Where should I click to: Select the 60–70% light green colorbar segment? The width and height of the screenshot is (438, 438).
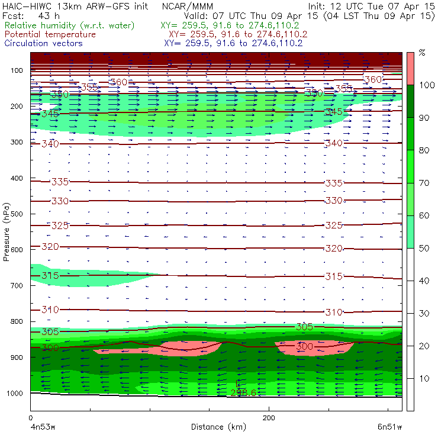pyautogui.click(x=410, y=199)
